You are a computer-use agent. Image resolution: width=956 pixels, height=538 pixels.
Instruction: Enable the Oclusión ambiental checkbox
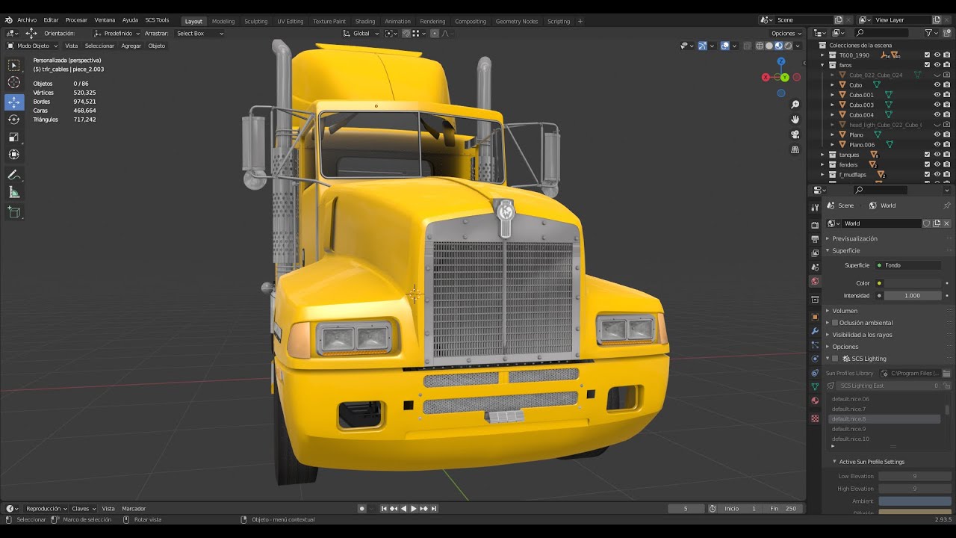click(x=835, y=323)
